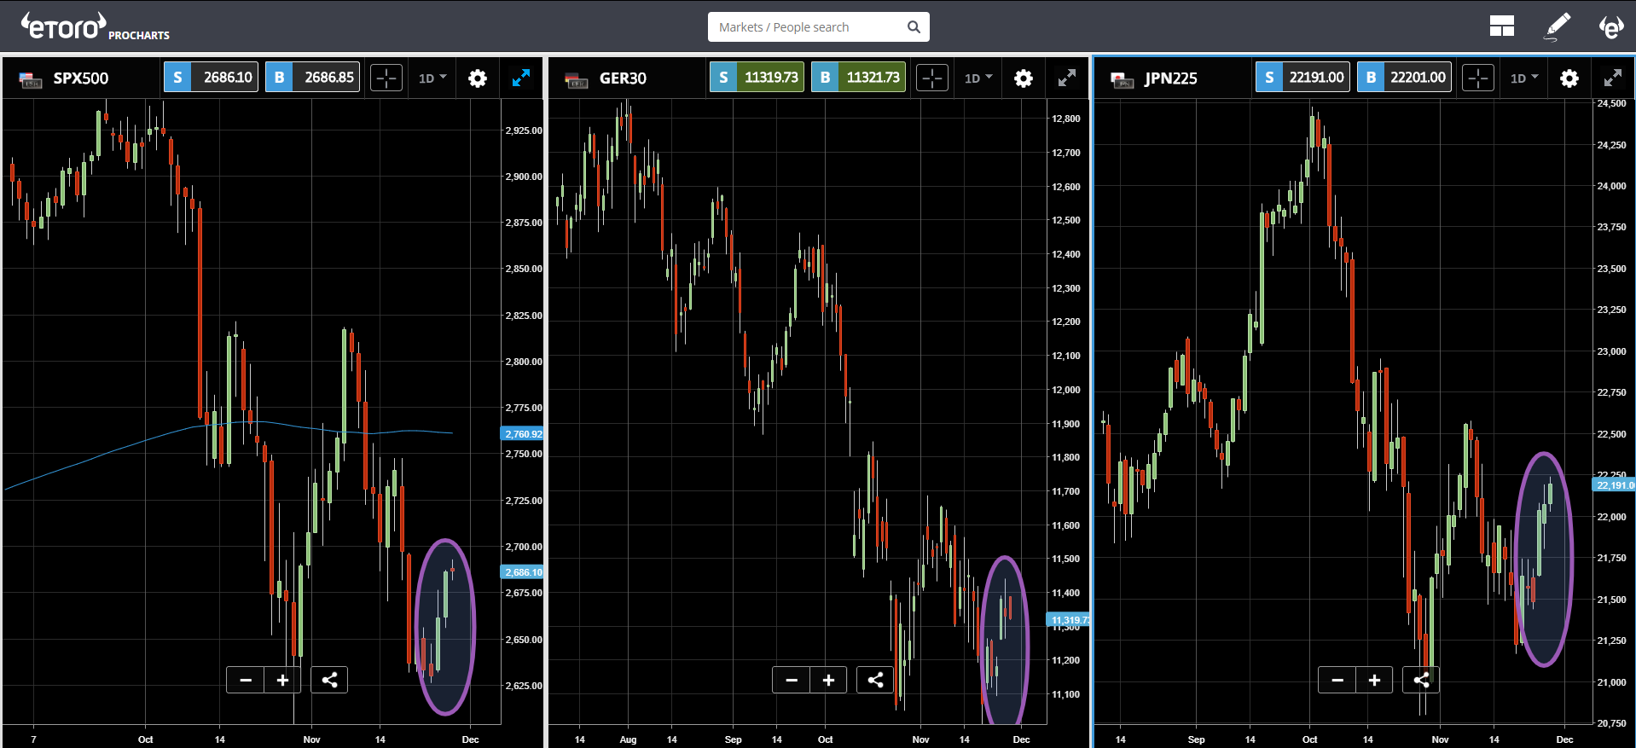Zoom in on the JPN225 chart
Screen dimensions: 1636x748
click(x=1374, y=680)
